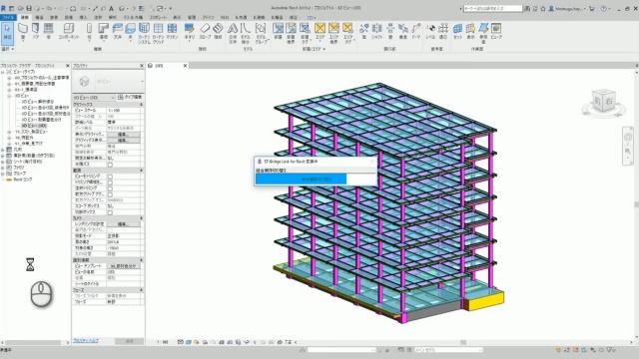The image size is (639, 359).
Task: Click the Save icon in quick access toolbar
Action: [29, 8]
